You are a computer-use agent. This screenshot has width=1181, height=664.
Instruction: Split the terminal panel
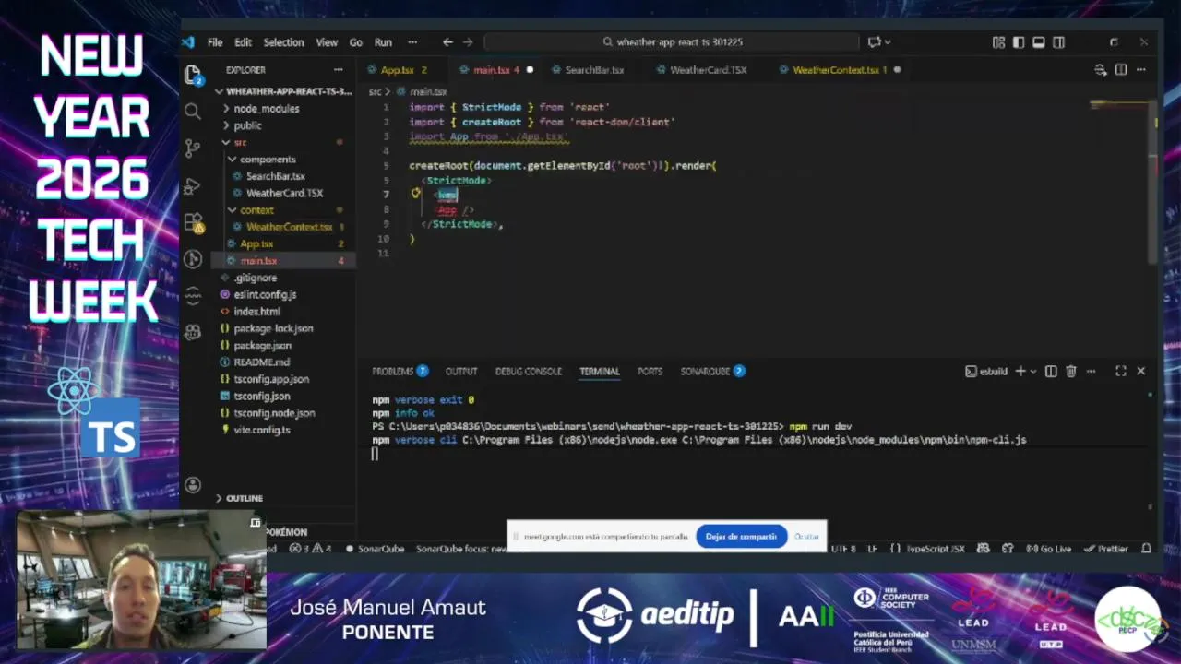pyautogui.click(x=1051, y=371)
